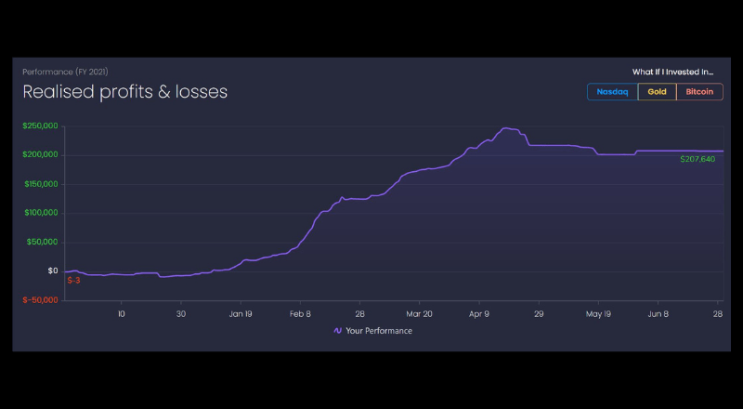Click the 'Performance (FY 2021)' subtitle
This screenshot has width=743, height=409.
click(x=65, y=72)
